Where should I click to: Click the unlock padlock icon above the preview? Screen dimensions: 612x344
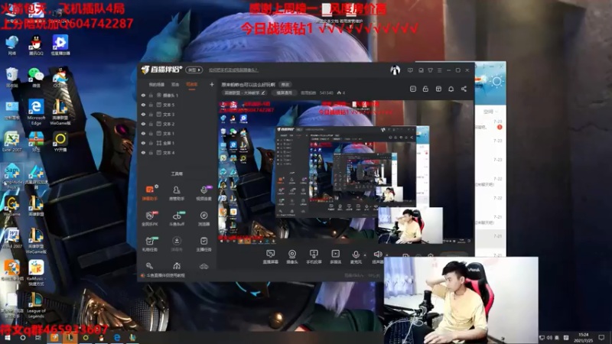tap(425, 89)
